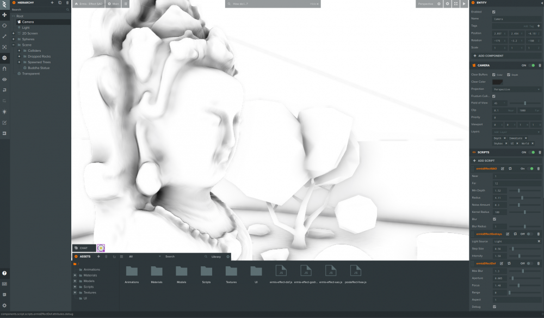
Task: Open the Ermis - Effect SAO project tab
Action: pyautogui.click(x=89, y=4)
